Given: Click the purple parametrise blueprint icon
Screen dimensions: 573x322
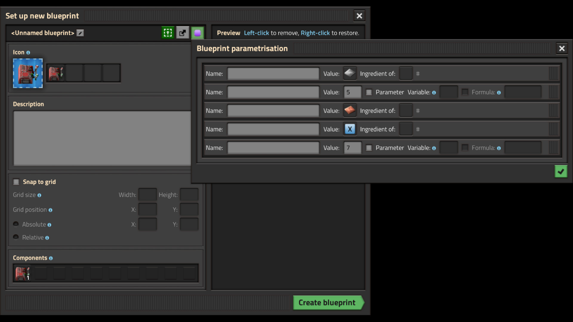Looking at the screenshot, I should point(197,33).
